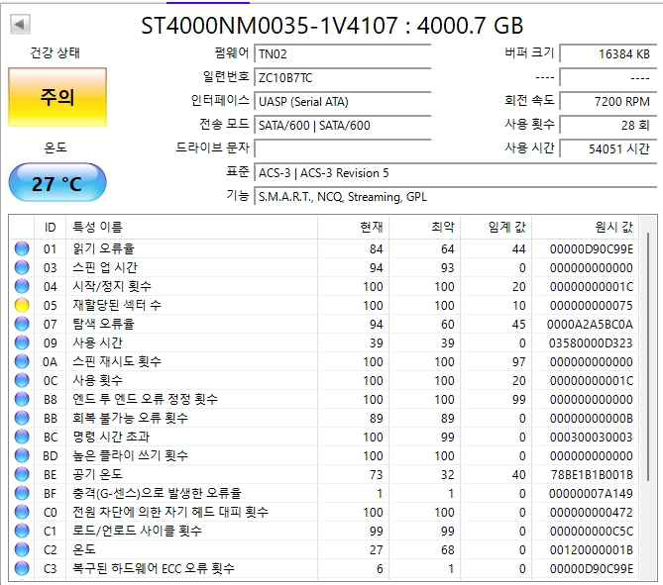Click the attribute name 명령 시간 초과

tap(111, 437)
